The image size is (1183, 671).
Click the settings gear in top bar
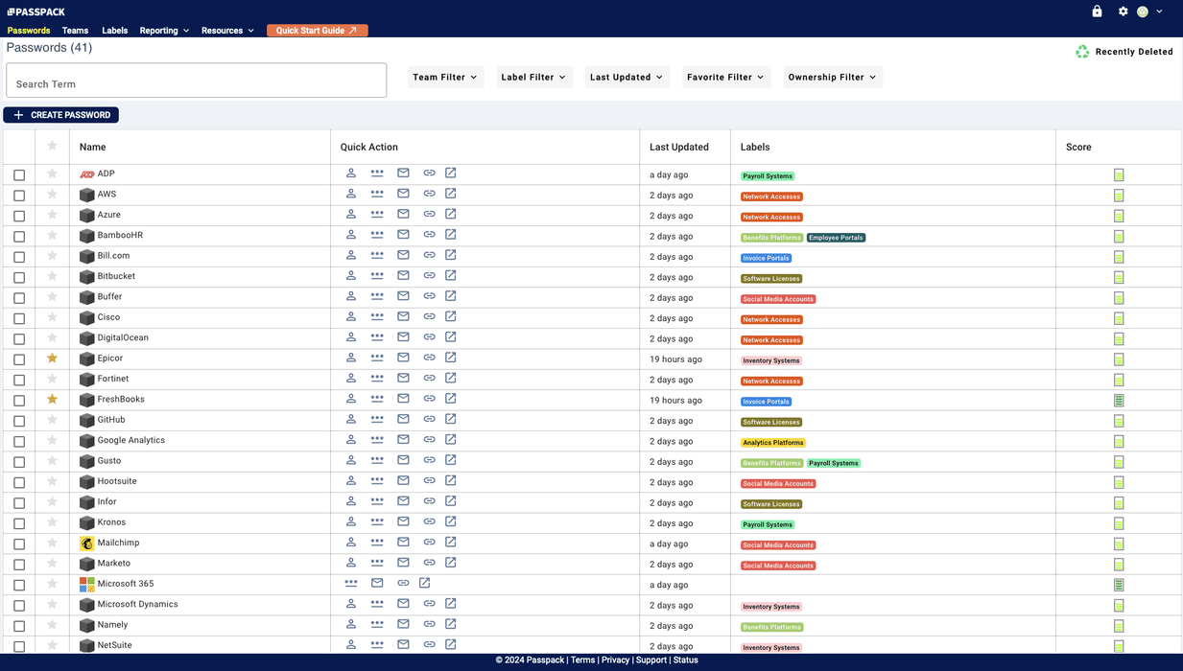(x=1123, y=11)
